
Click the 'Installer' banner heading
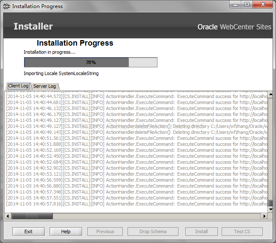(33, 26)
